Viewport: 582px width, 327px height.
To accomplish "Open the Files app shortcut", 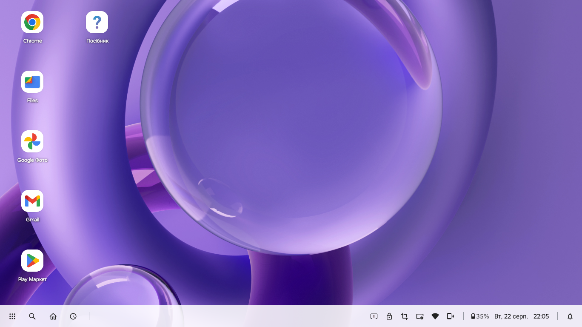I will click(x=32, y=82).
